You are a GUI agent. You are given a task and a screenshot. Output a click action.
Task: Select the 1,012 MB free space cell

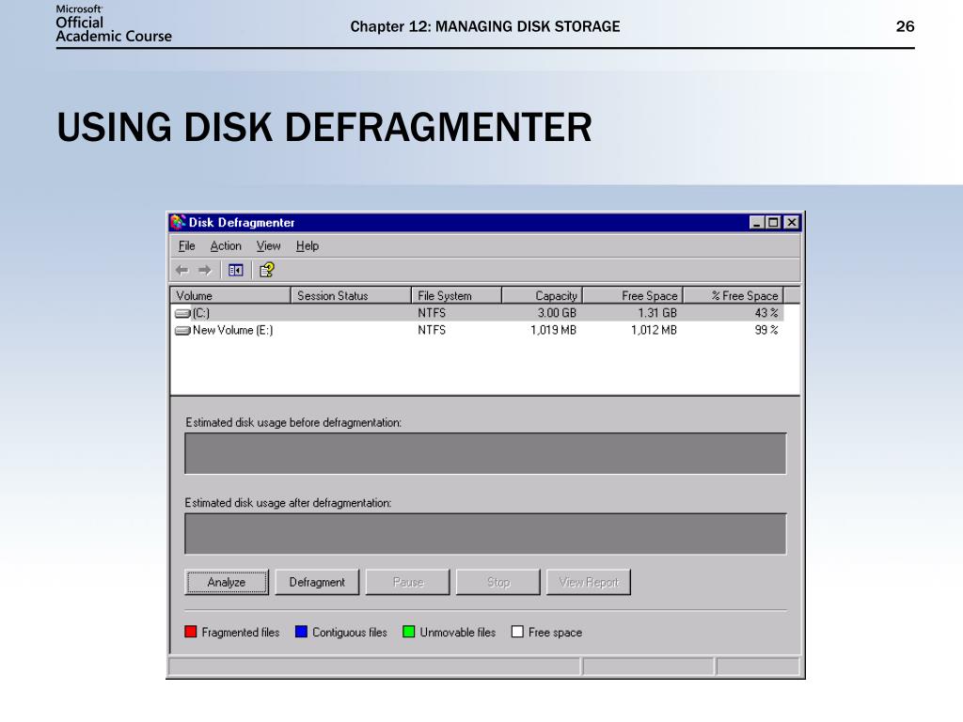point(655,330)
